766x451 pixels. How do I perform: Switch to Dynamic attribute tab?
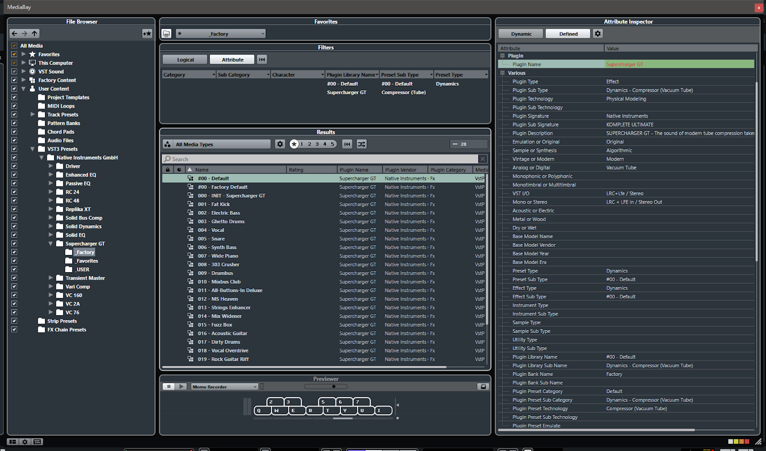point(521,33)
